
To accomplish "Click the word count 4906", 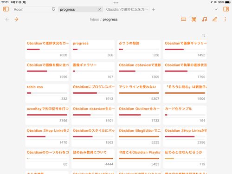I will click(x=201, y=99).
